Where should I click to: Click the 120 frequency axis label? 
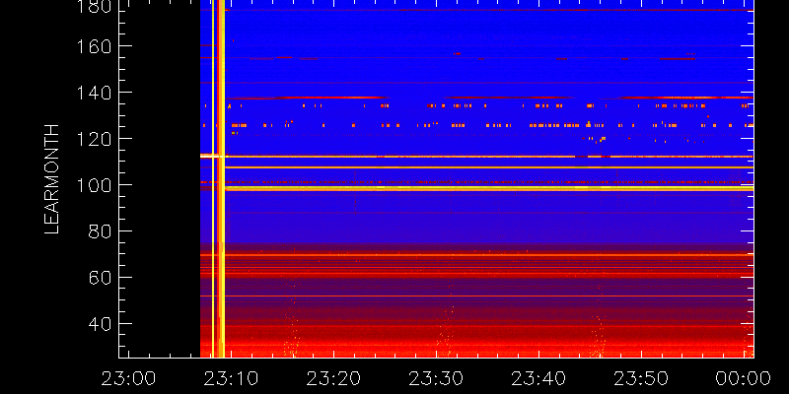click(94, 139)
